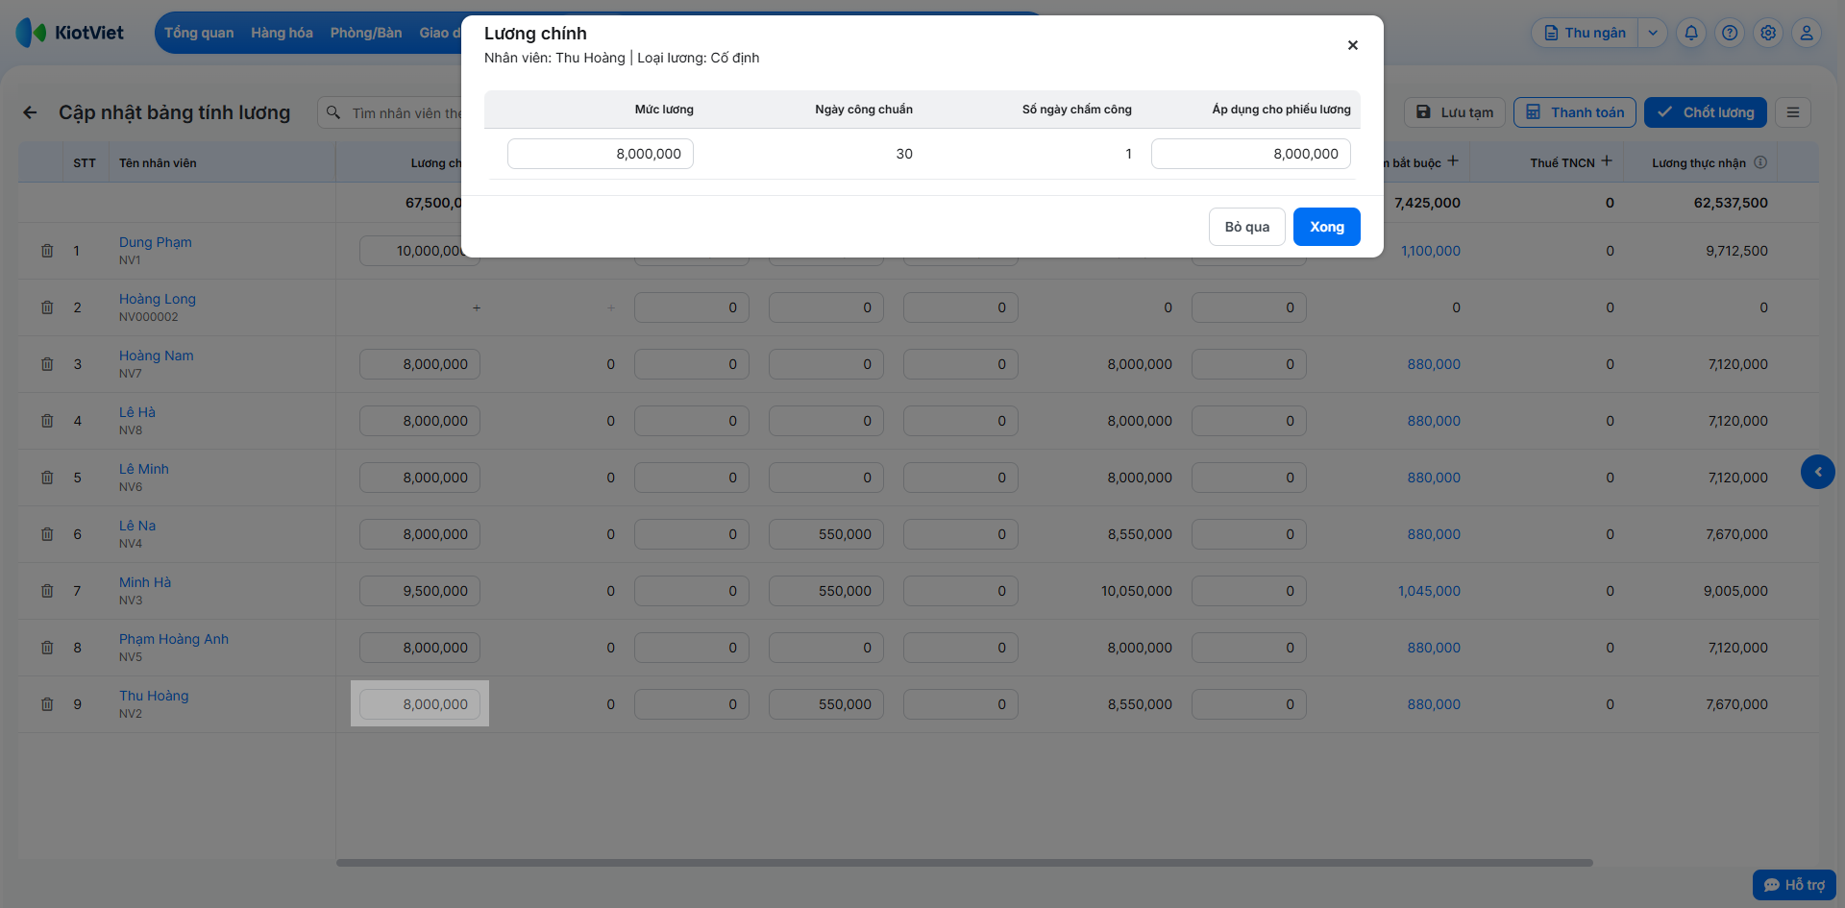Click the Chốt lương button
Image resolution: width=1845 pixels, height=908 pixels.
(1706, 112)
